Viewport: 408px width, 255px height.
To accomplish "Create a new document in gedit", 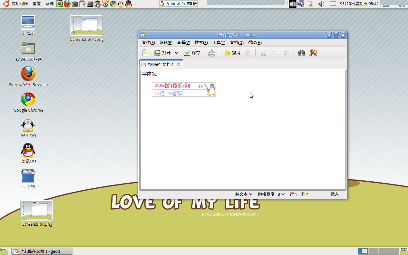I will click(145, 53).
